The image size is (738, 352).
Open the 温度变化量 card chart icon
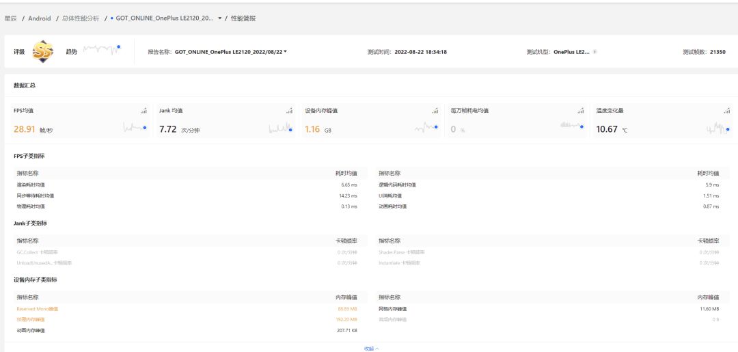(x=726, y=111)
